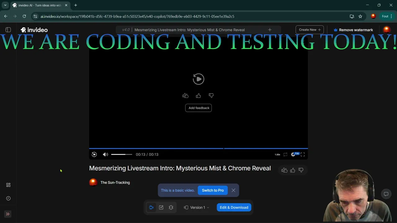Click double thumbs-up in the player overlay
Screen dimensions: 397x223
coord(185,96)
